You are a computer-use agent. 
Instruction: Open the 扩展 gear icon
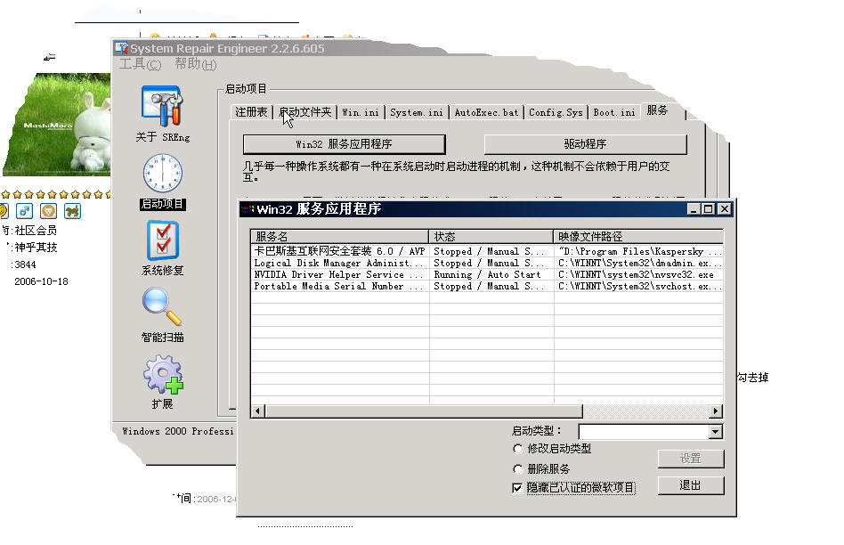(x=163, y=374)
